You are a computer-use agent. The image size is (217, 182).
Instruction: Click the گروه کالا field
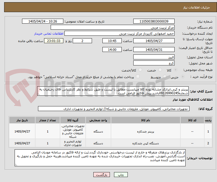click(x=114, y=109)
